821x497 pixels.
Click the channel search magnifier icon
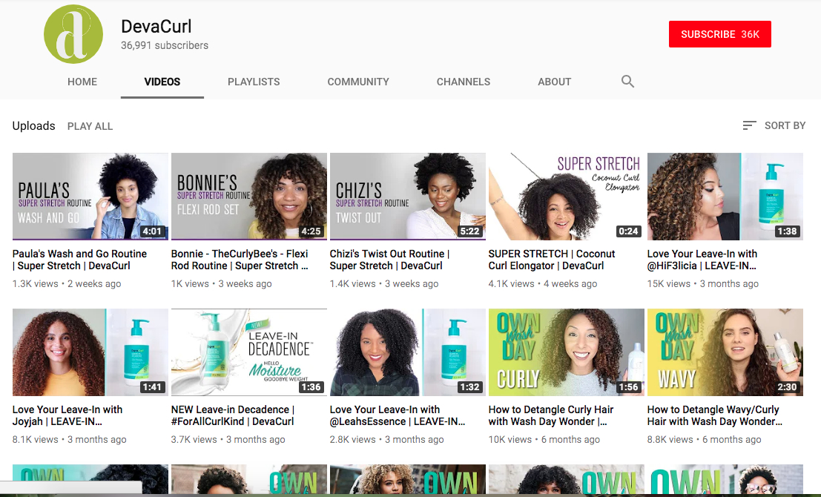click(627, 82)
